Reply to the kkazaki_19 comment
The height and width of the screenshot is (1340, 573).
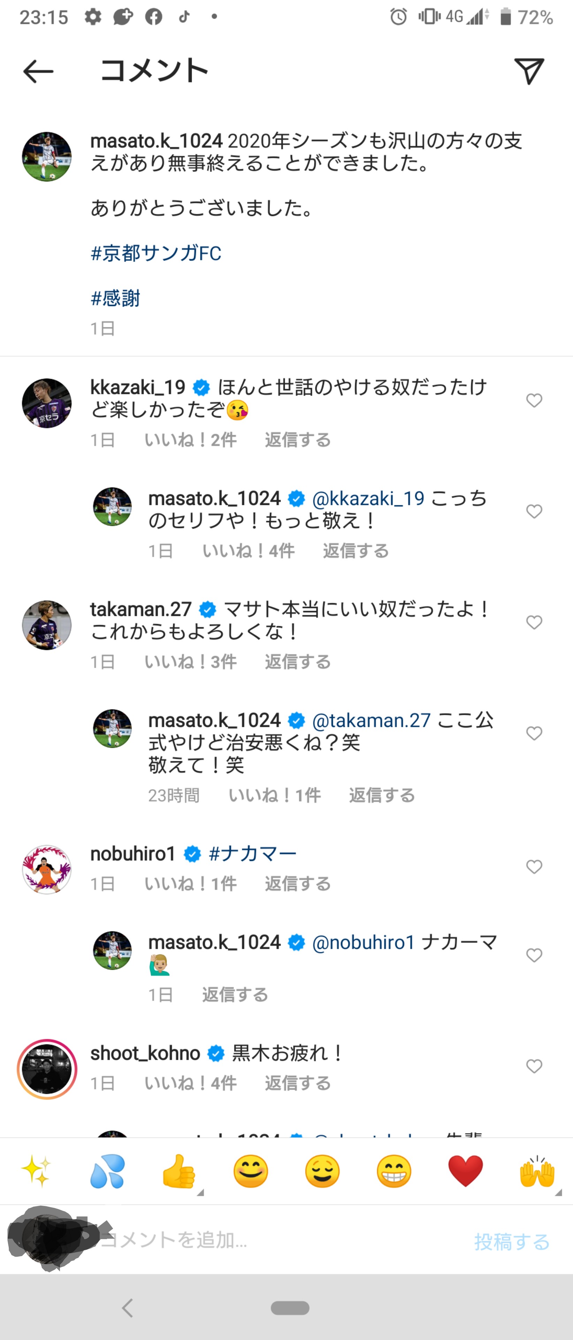298,440
